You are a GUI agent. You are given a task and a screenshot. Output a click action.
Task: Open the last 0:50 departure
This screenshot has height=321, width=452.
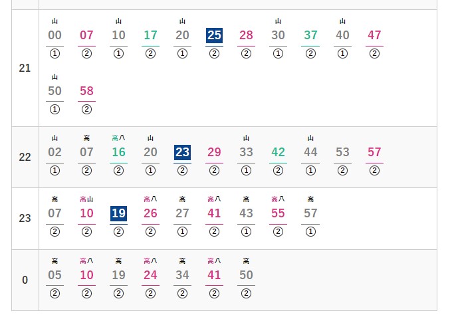246,275
